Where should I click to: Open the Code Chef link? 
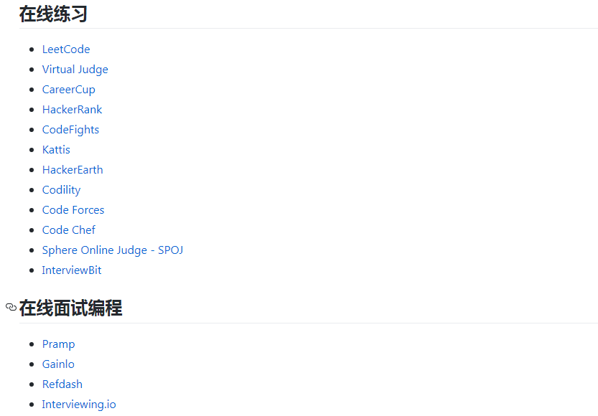[x=68, y=230]
